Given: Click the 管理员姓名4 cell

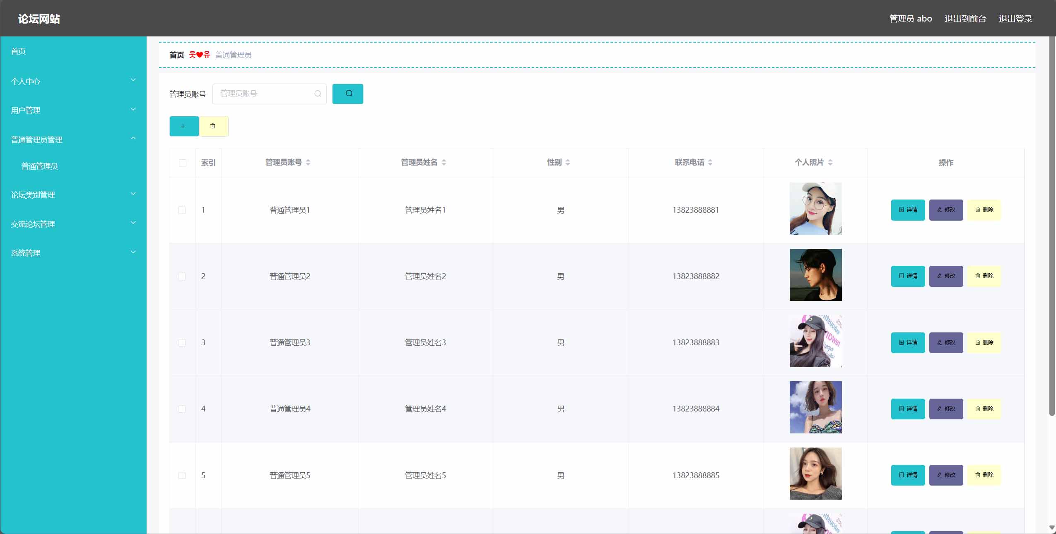Looking at the screenshot, I should pyautogui.click(x=425, y=409).
